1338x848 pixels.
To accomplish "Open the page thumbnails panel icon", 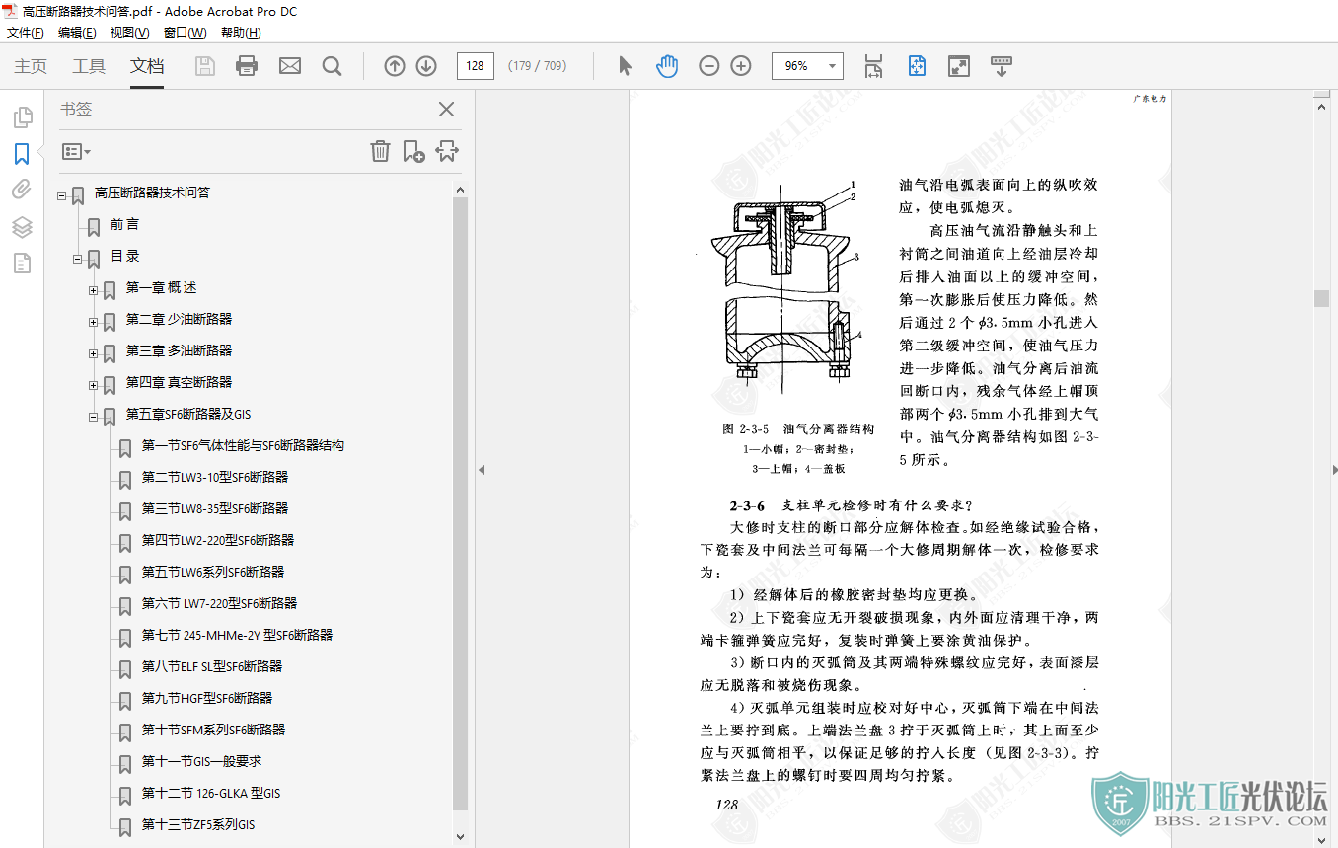I will click(x=22, y=117).
